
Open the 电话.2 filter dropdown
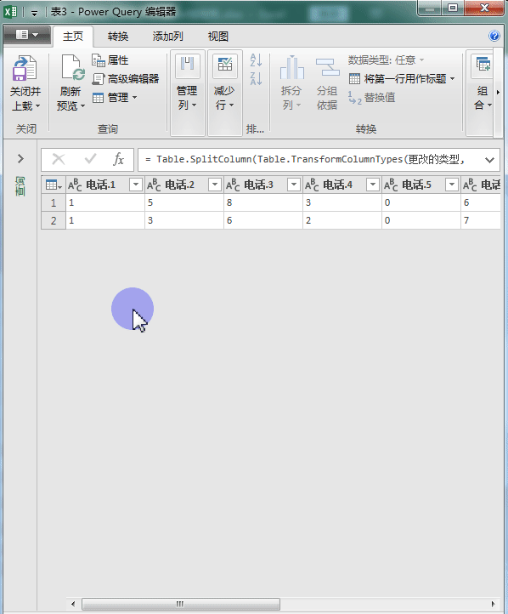point(215,185)
